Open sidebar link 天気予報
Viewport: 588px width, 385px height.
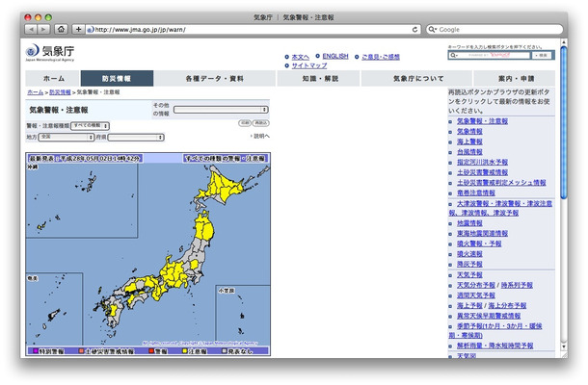click(x=469, y=275)
